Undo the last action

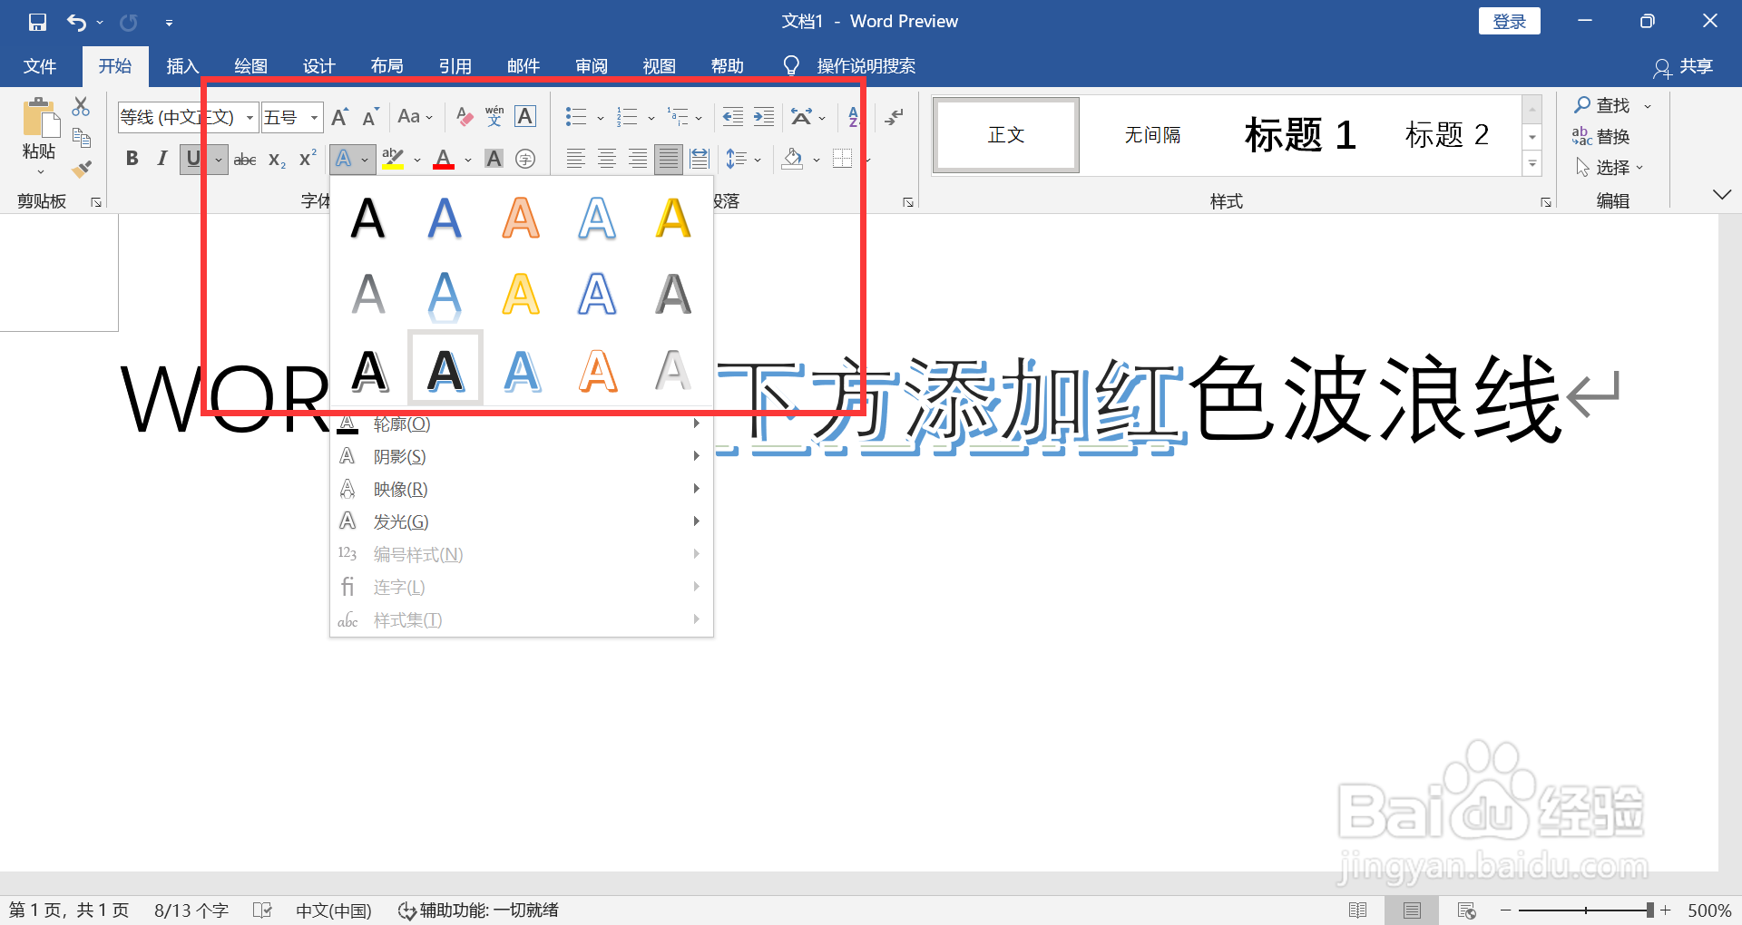point(77,22)
